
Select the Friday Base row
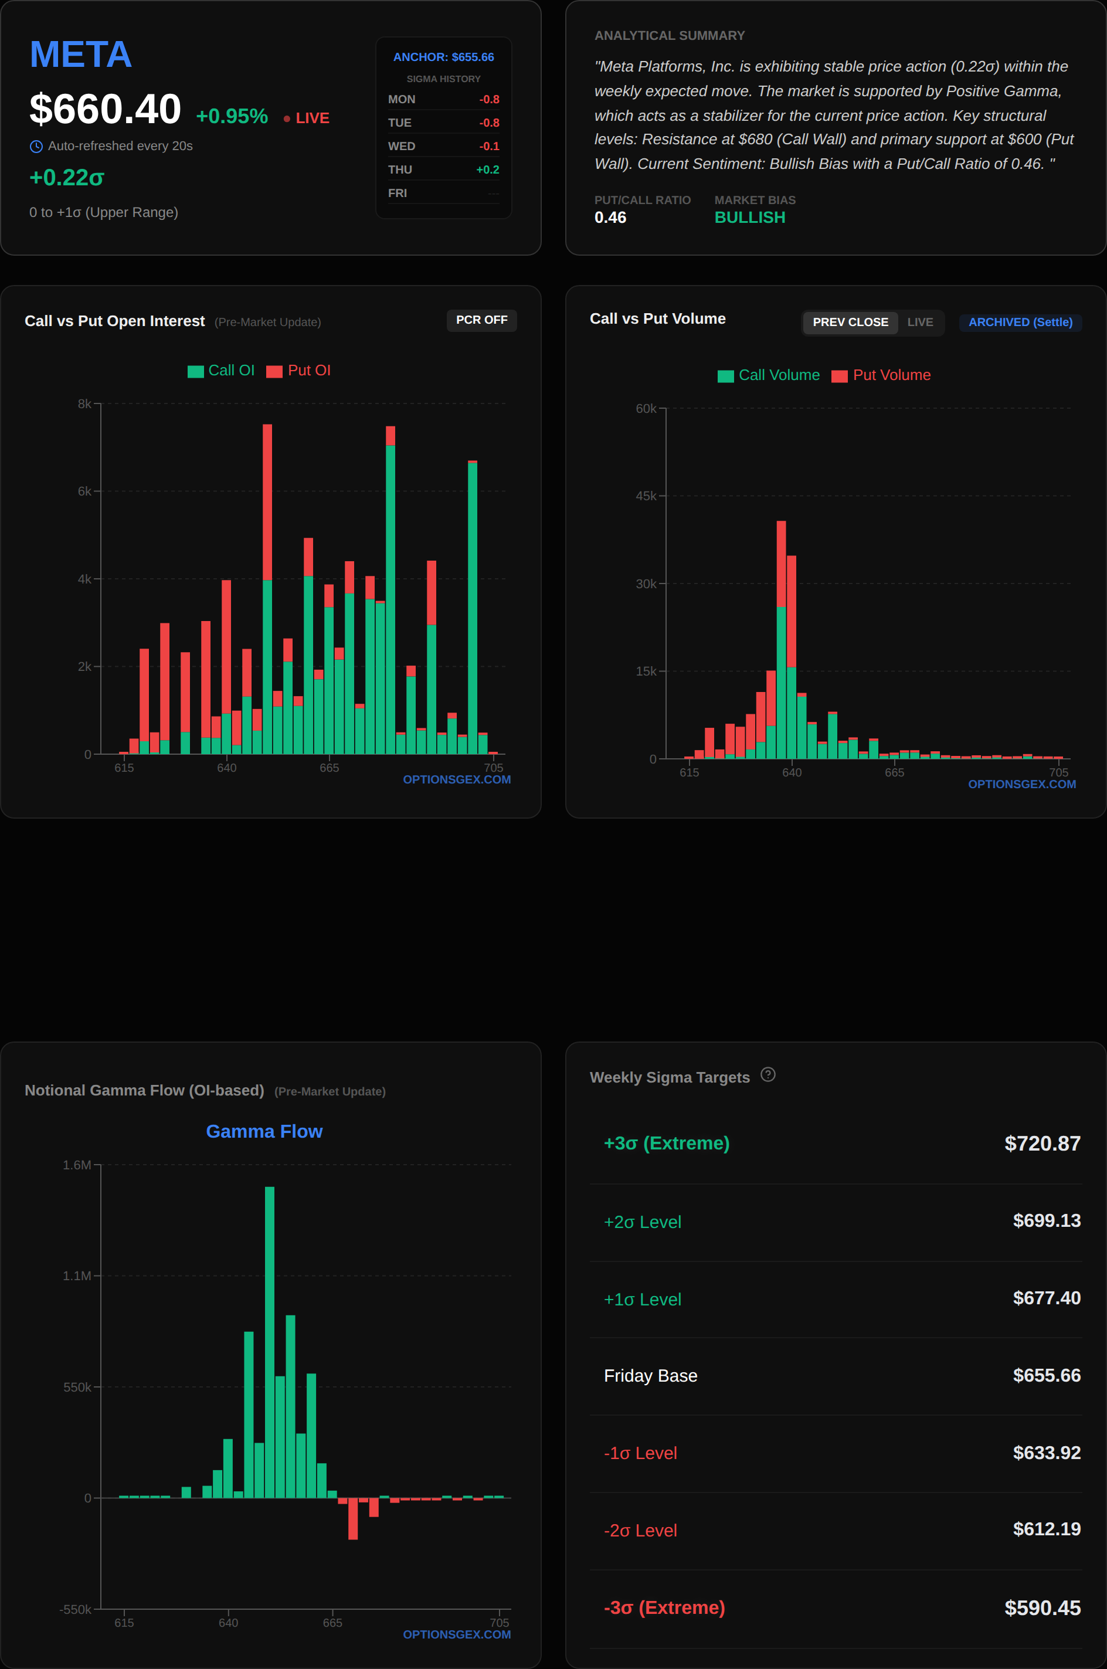click(x=835, y=1375)
